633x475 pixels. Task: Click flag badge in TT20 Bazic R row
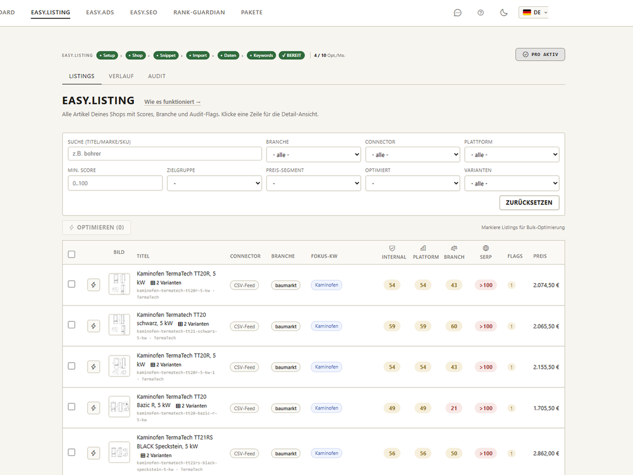[511, 408]
